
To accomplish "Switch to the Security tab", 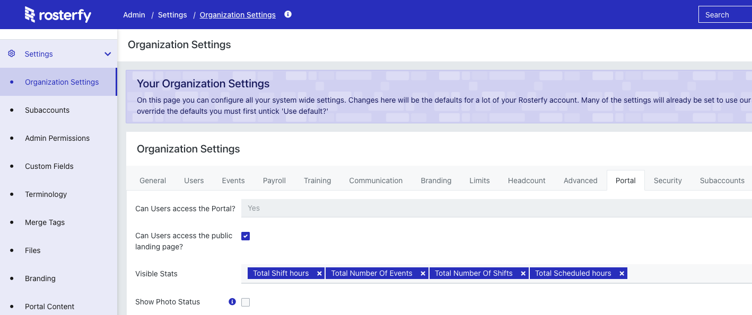I will coord(667,181).
